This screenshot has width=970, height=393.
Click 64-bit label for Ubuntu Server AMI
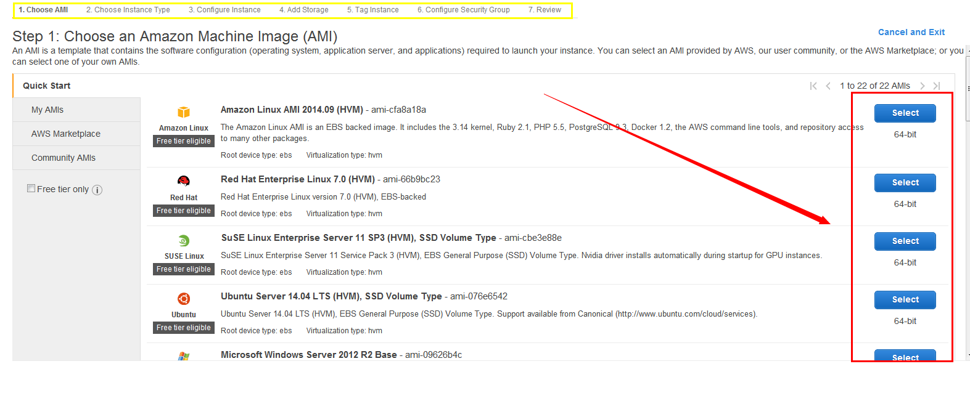[905, 321]
